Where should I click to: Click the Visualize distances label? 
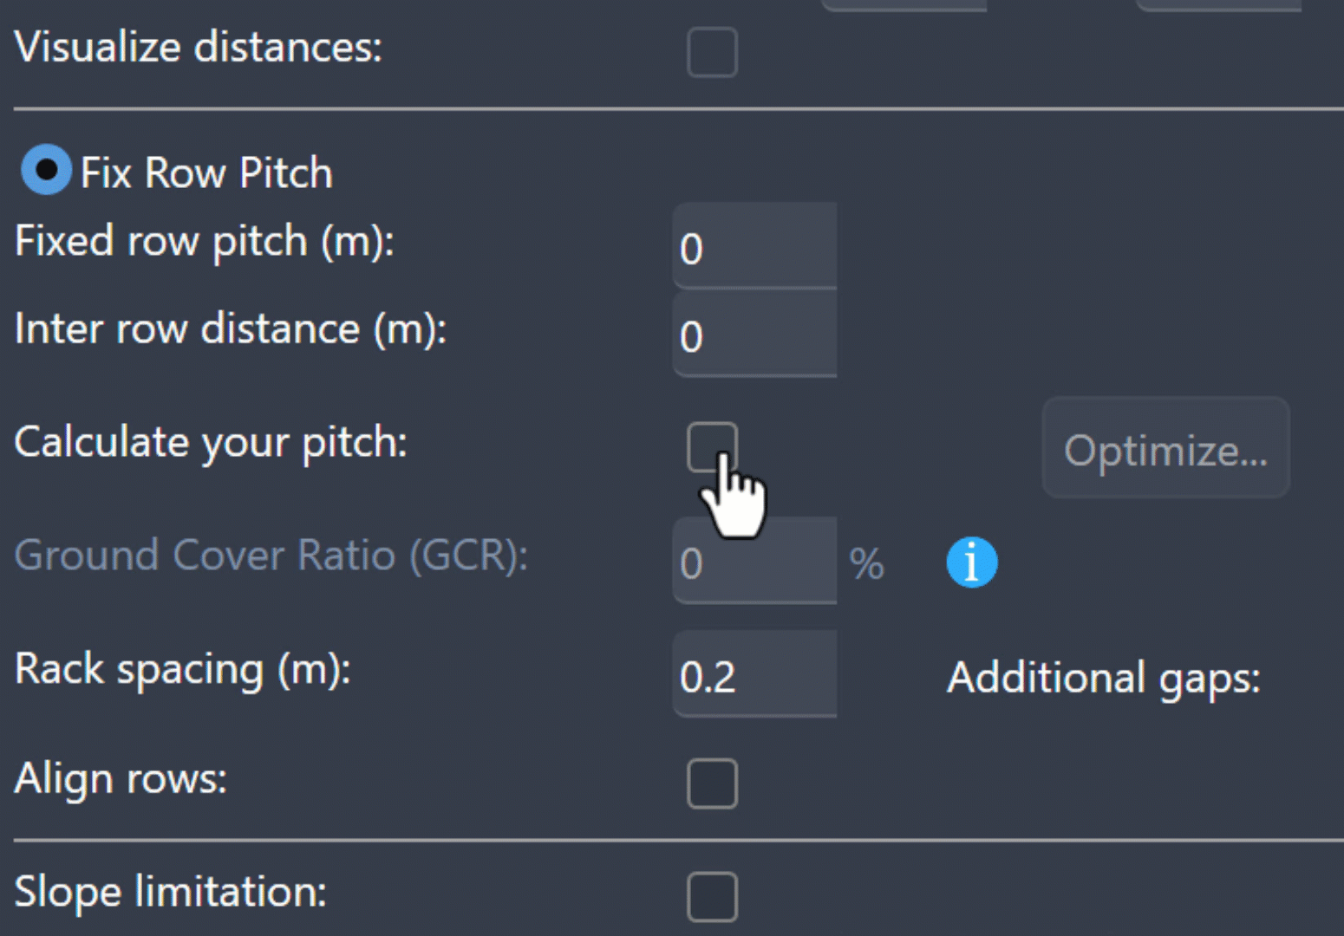coord(199,48)
